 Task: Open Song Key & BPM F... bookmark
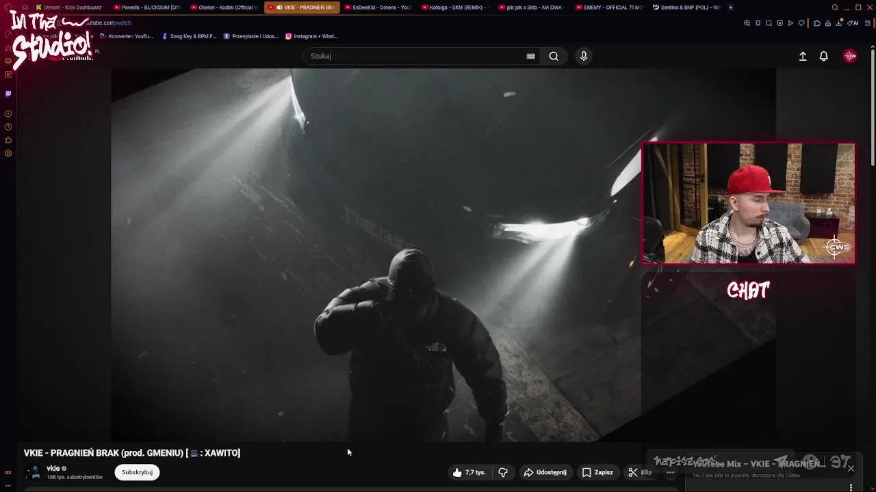coord(189,36)
